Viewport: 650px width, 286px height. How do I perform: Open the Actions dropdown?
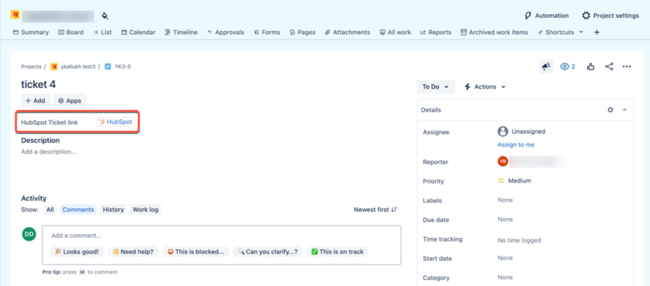tap(485, 87)
